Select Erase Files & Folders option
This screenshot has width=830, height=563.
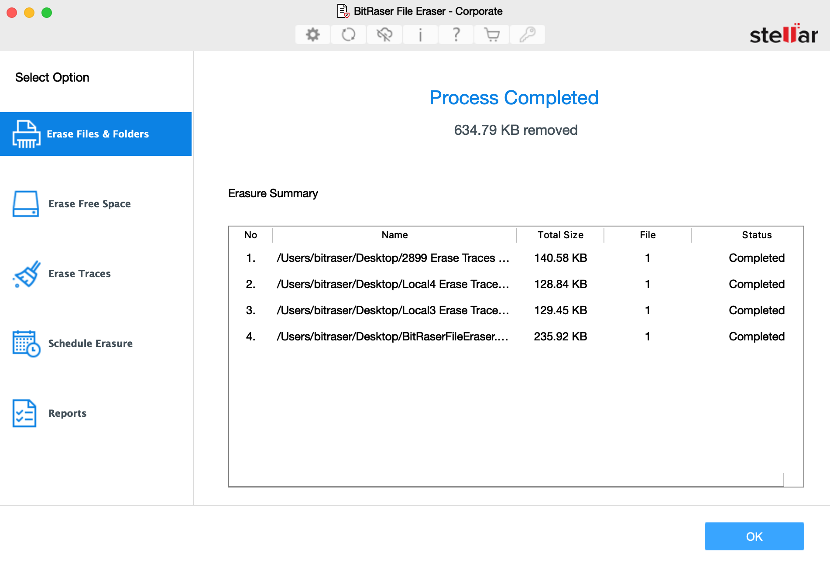[96, 134]
